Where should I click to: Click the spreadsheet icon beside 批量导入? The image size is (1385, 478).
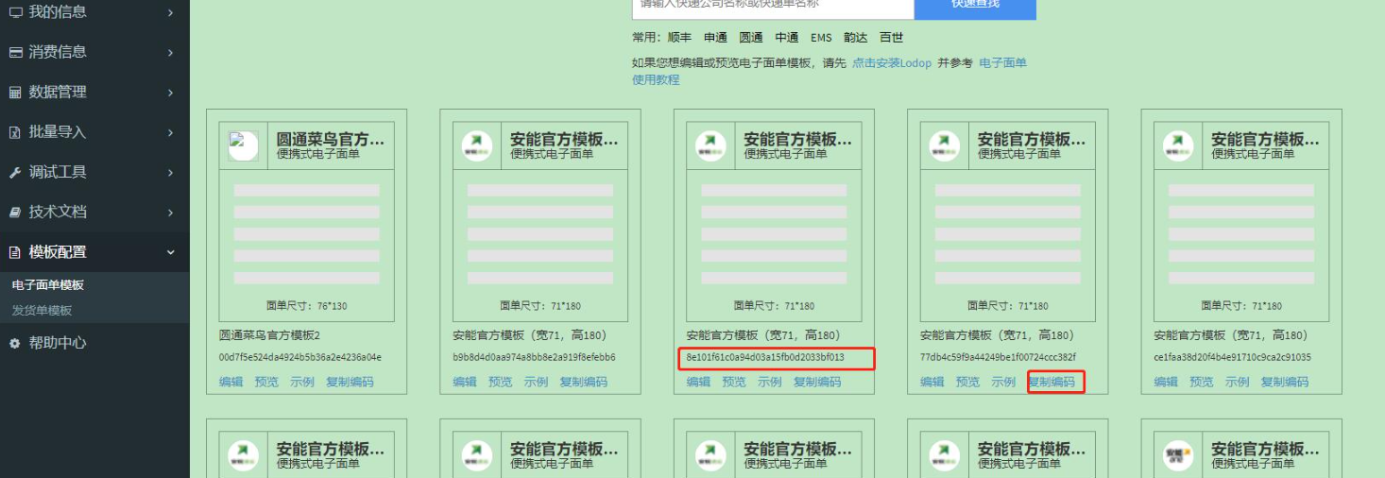tap(15, 132)
